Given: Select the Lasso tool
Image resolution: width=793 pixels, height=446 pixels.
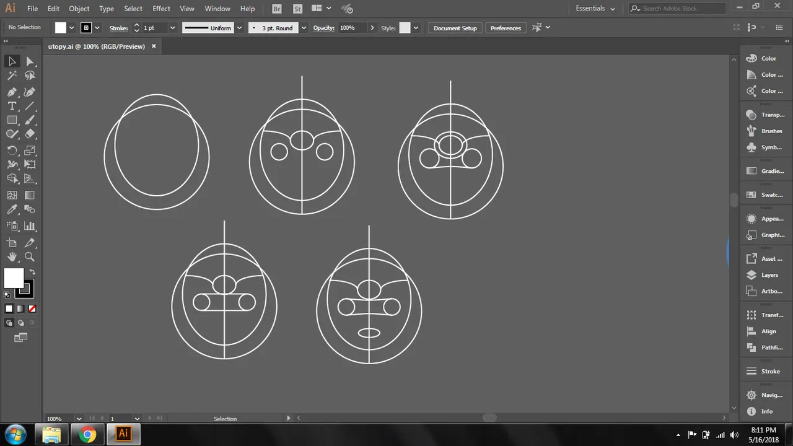Looking at the screenshot, I should coord(30,76).
